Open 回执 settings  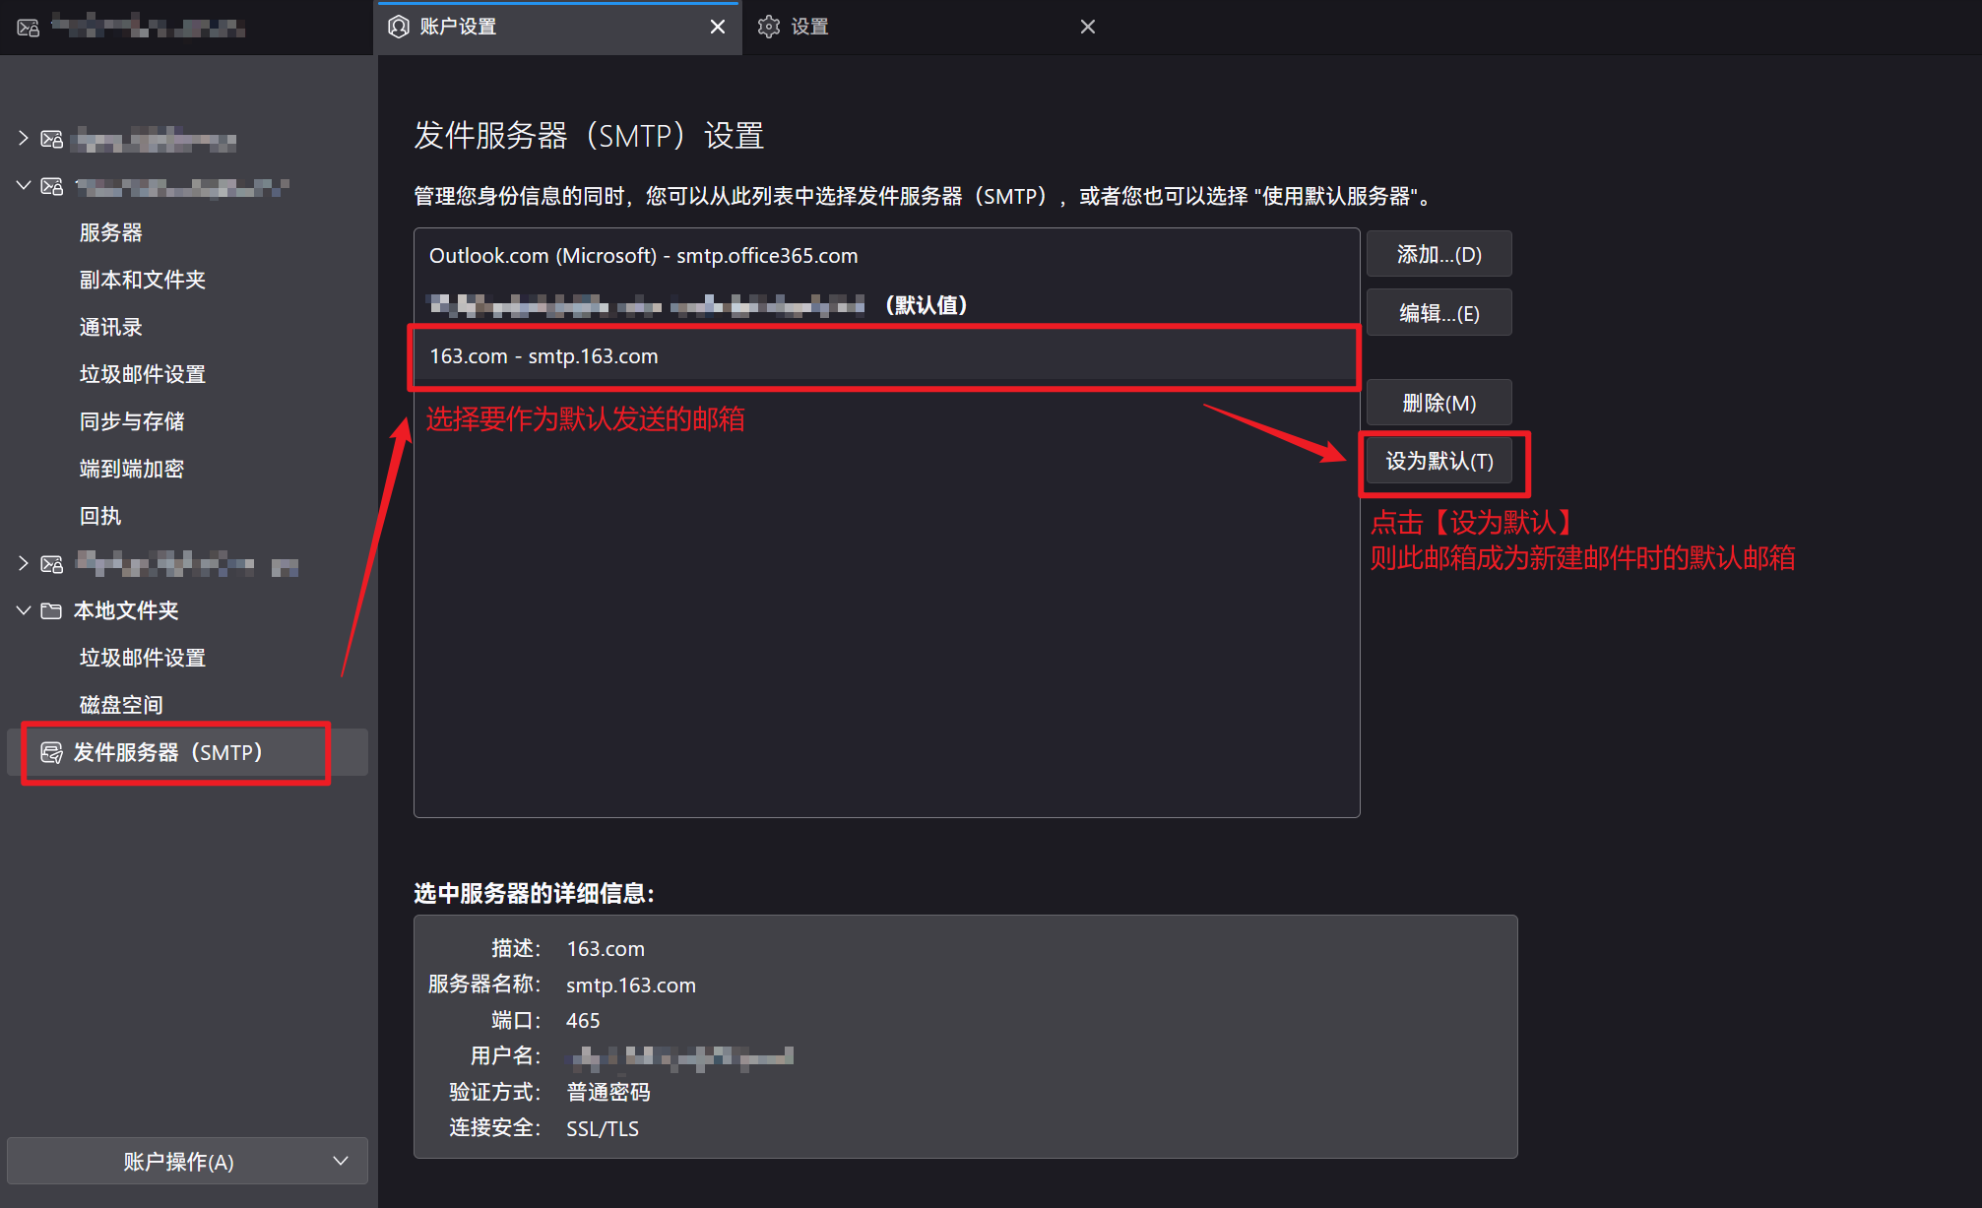[x=100, y=517]
